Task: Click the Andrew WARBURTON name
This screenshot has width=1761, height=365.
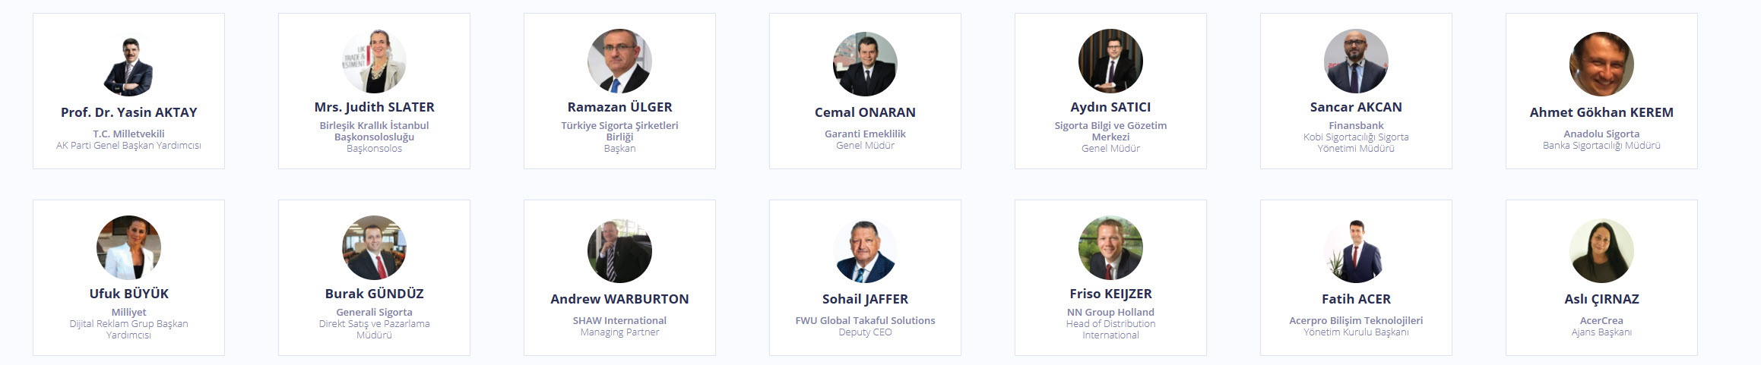Action: tap(619, 299)
